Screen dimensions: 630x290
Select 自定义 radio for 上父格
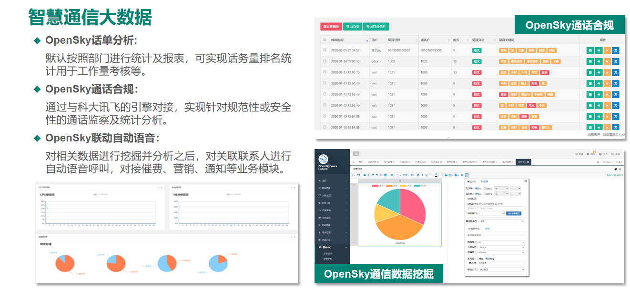point(485,194)
